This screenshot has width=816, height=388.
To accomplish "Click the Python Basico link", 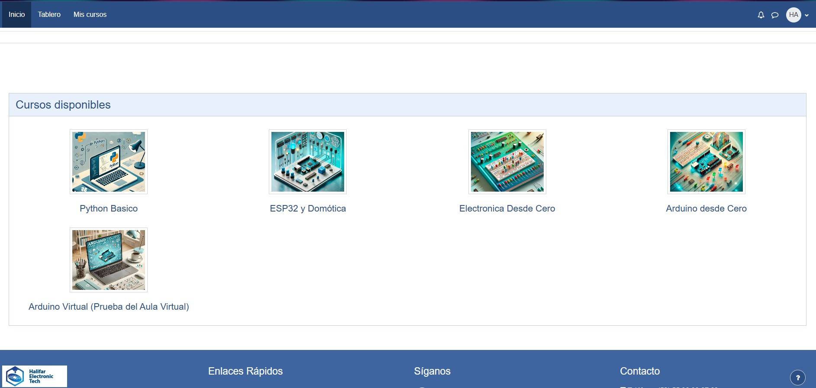I will (109, 208).
